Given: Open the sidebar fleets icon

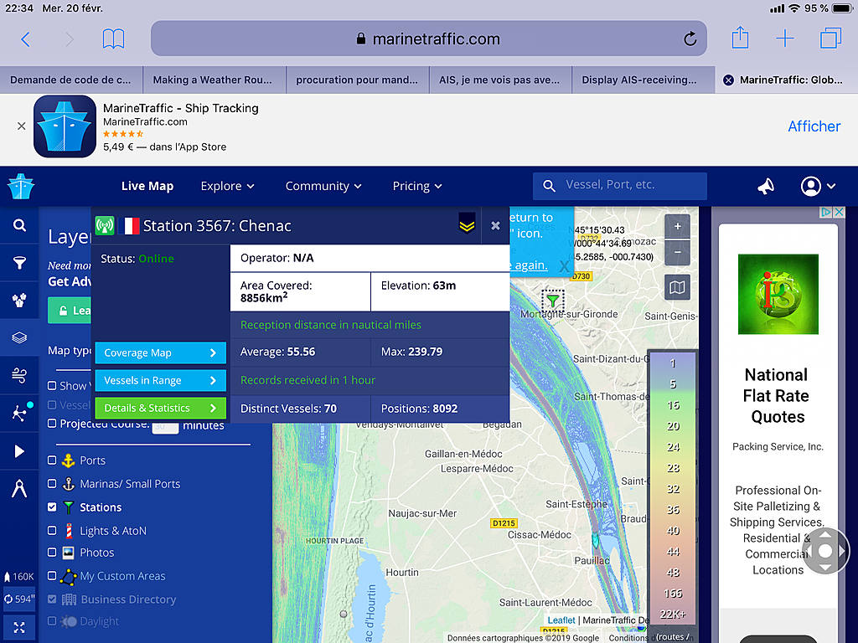Looking at the screenshot, I should tap(19, 301).
